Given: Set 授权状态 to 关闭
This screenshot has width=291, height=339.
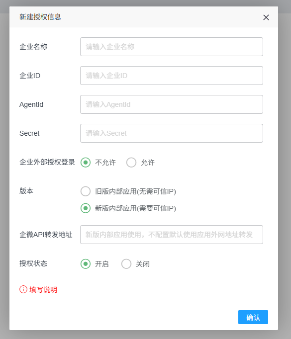Looking at the screenshot, I should (126, 264).
